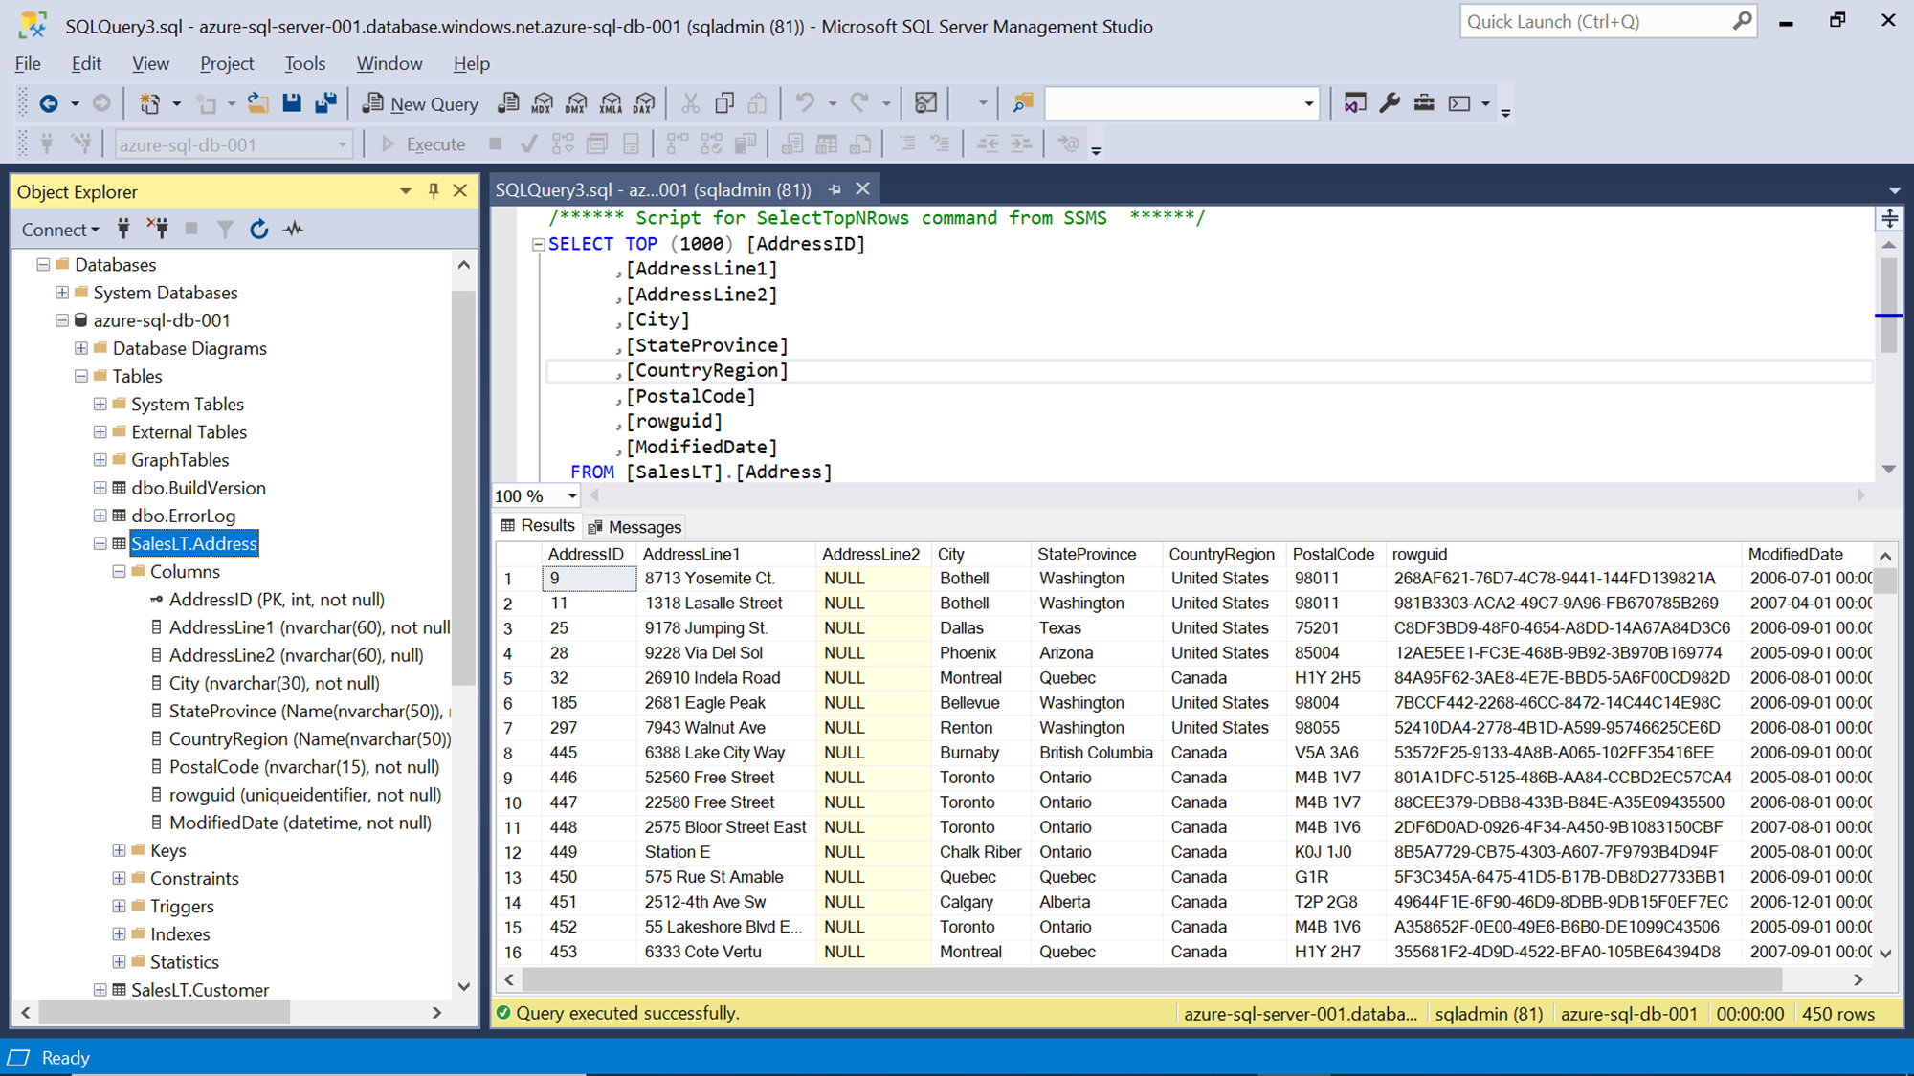The height and width of the screenshot is (1076, 1914).
Task: Open a new XMLA query
Action: point(612,102)
